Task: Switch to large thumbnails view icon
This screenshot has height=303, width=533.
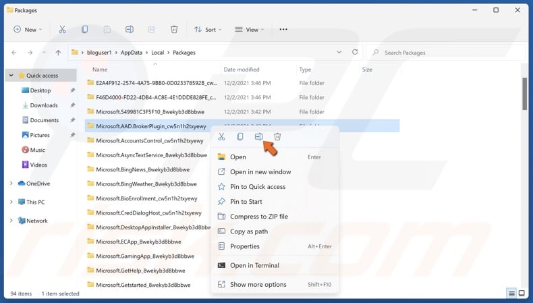Action: (522, 293)
